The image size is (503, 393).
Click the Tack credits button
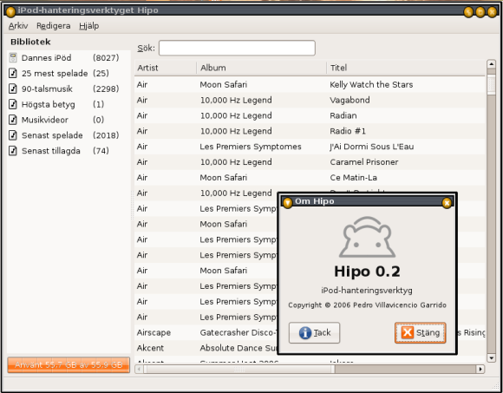tap(314, 332)
